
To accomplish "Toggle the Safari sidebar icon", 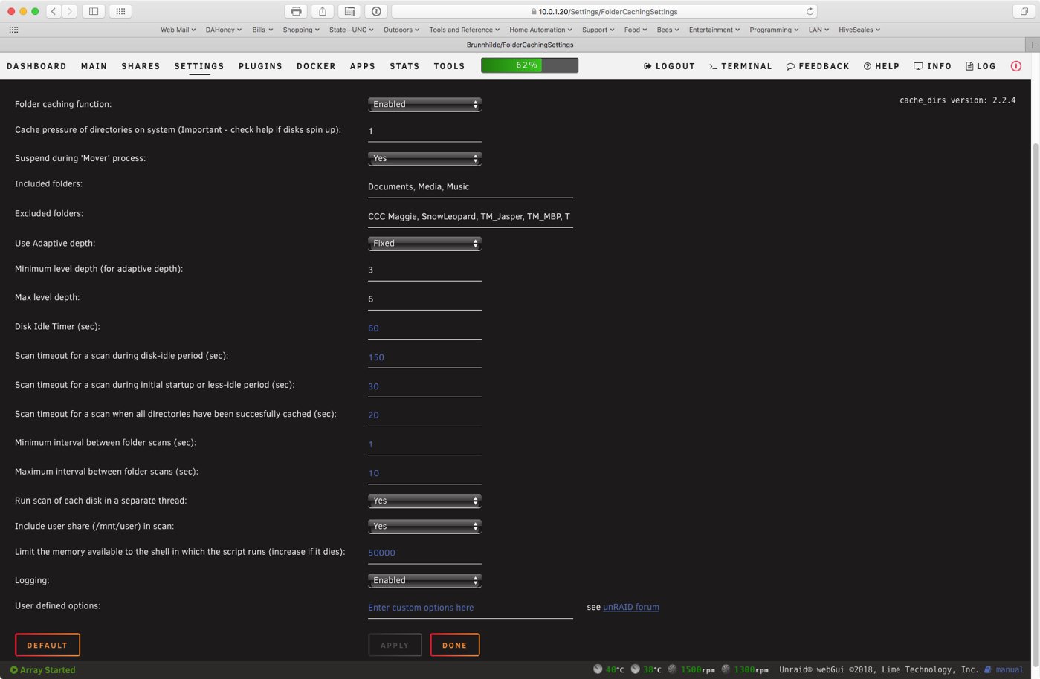I will click(94, 11).
